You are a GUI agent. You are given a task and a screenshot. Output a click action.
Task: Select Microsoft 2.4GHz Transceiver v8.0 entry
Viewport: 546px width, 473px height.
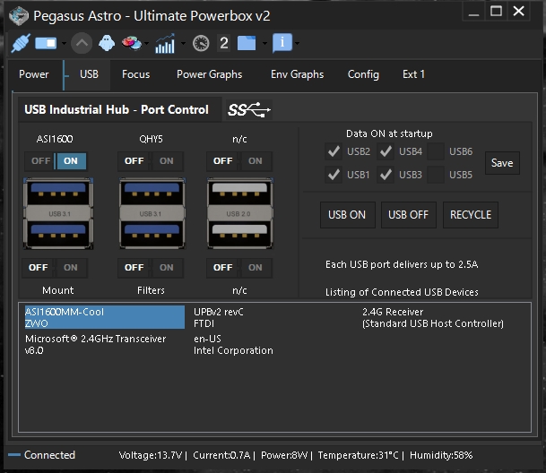coord(95,344)
